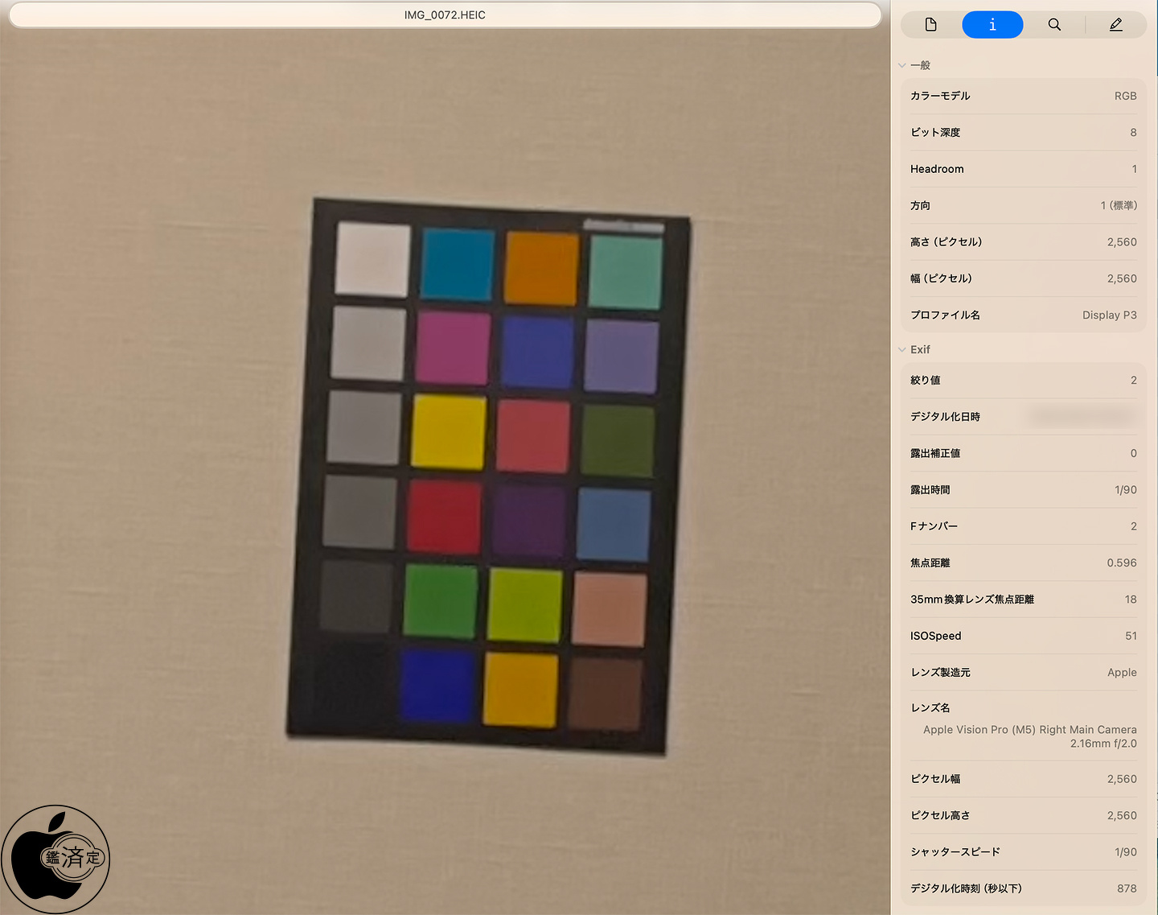This screenshot has width=1158, height=915.
Task: Select the 35mm換算レンズ焦点距離 row
Action: coord(1023,600)
